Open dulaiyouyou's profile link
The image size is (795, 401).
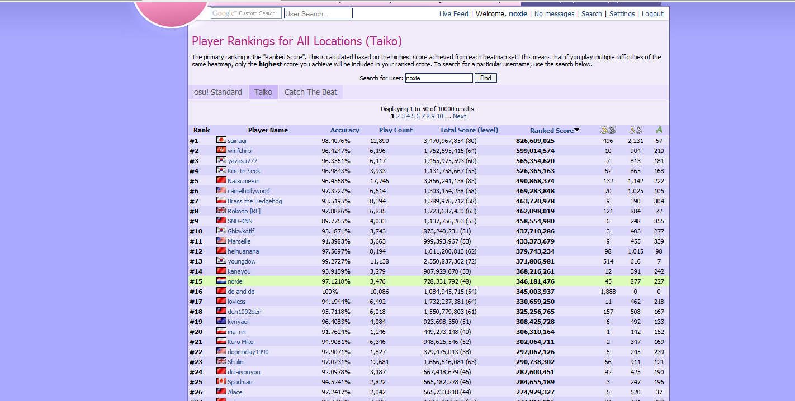pyautogui.click(x=244, y=372)
